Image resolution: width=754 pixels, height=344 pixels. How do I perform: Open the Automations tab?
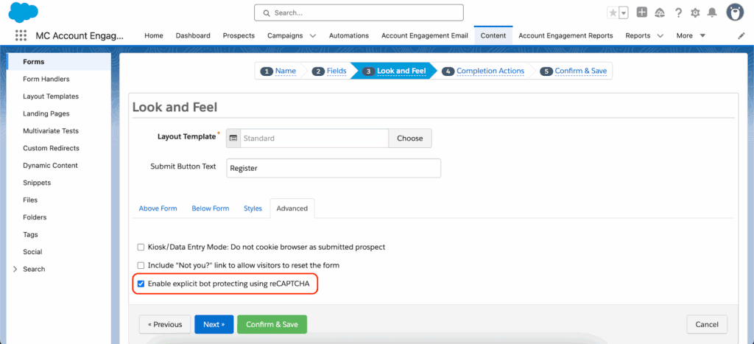(x=348, y=35)
